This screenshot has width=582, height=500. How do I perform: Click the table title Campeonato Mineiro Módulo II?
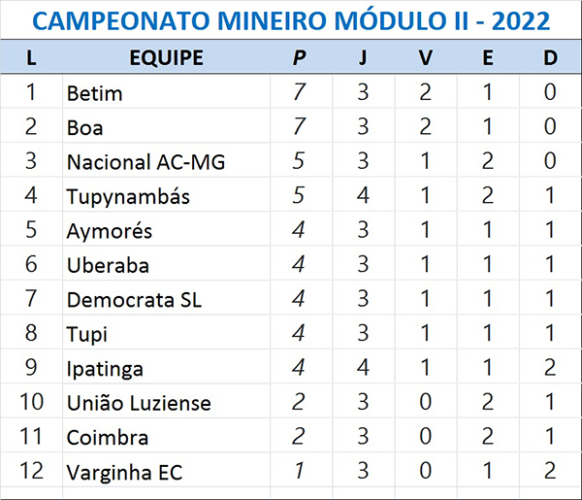pyautogui.click(x=291, y=20)
